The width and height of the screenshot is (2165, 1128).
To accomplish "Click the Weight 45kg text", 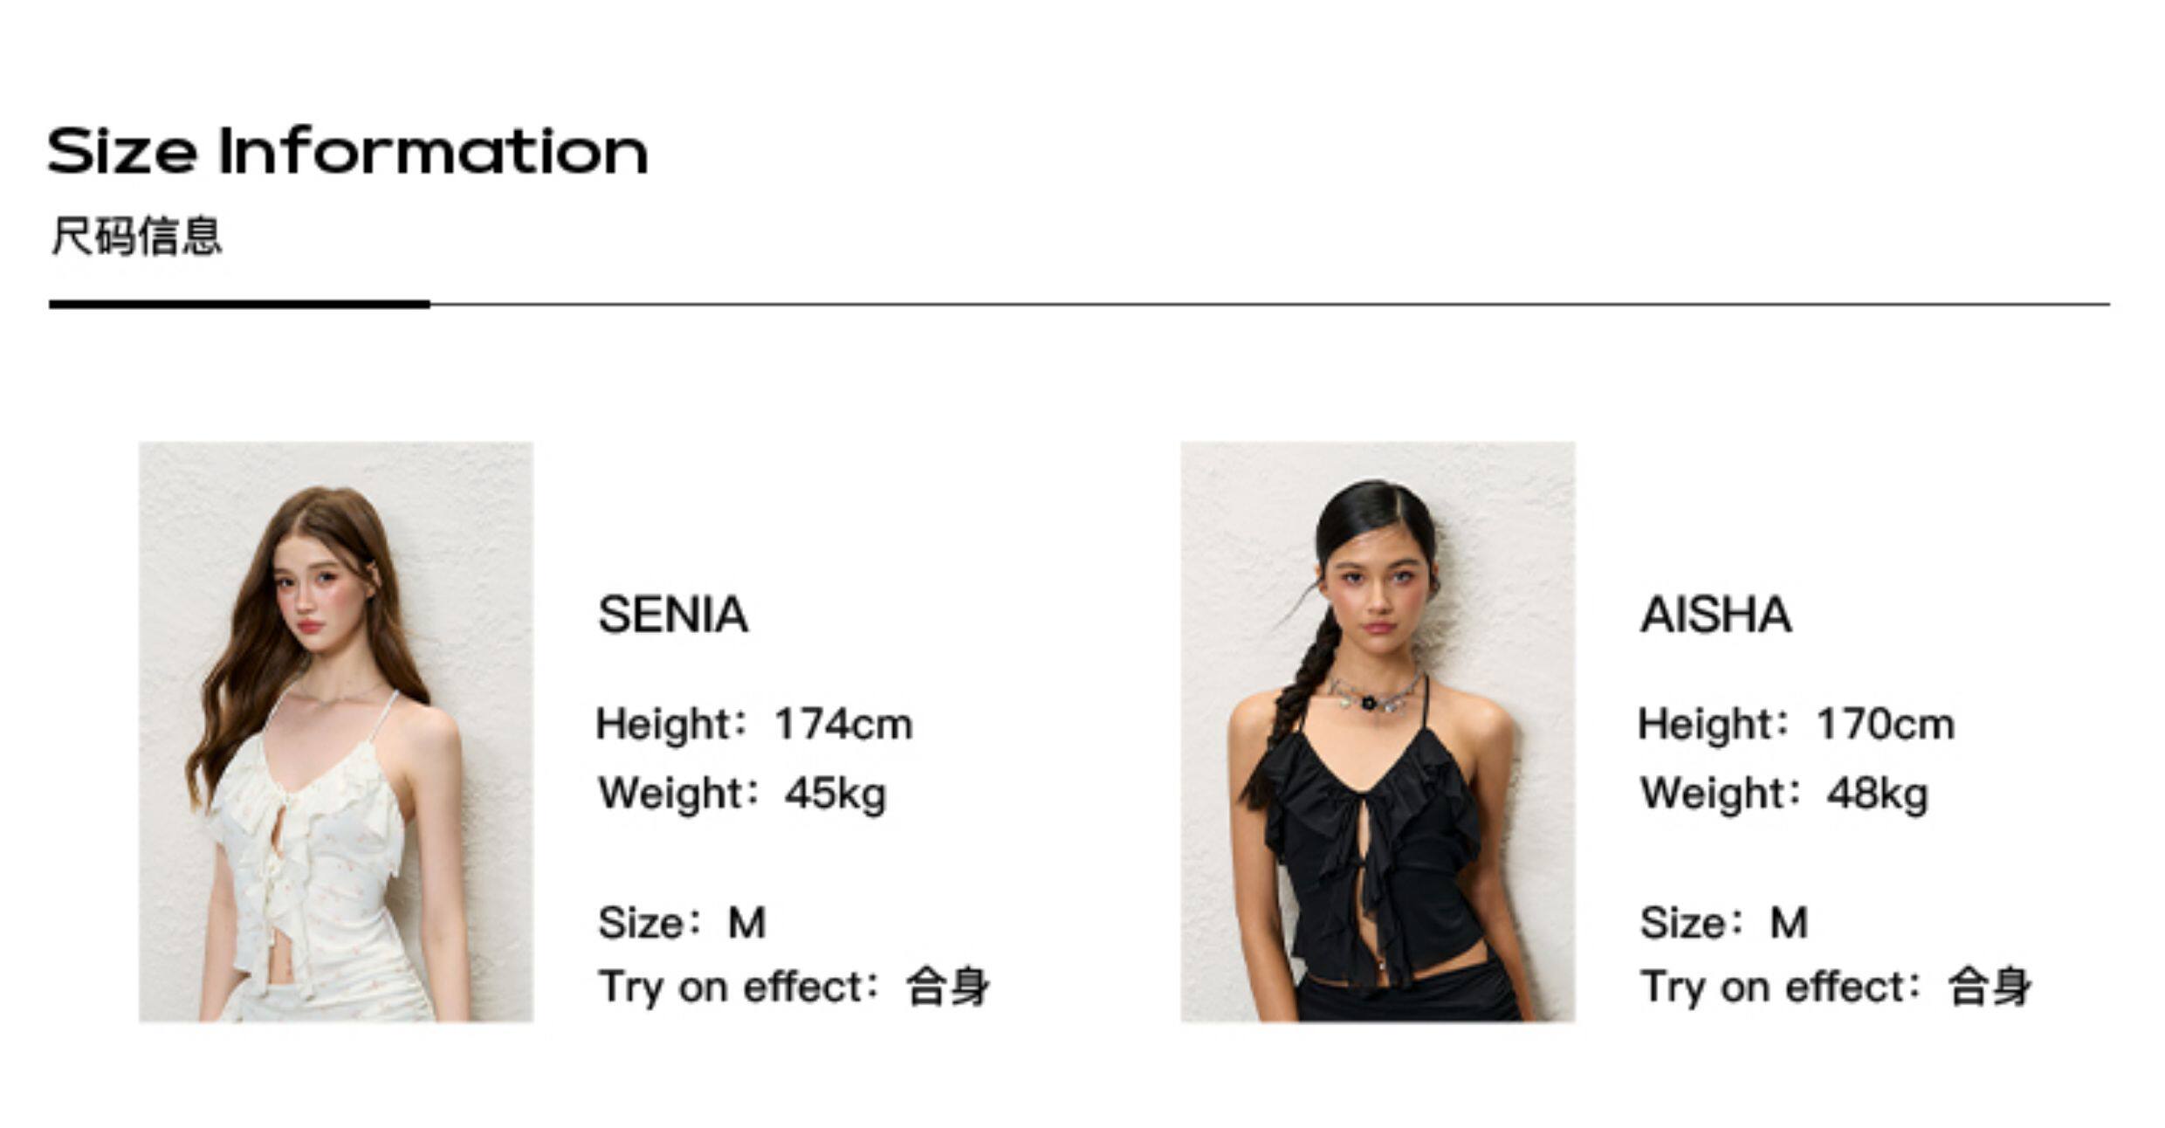I will tap(741, 794).
